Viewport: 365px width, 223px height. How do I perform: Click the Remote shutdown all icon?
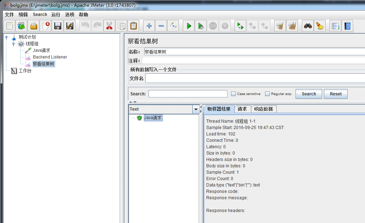pos(265,26)
